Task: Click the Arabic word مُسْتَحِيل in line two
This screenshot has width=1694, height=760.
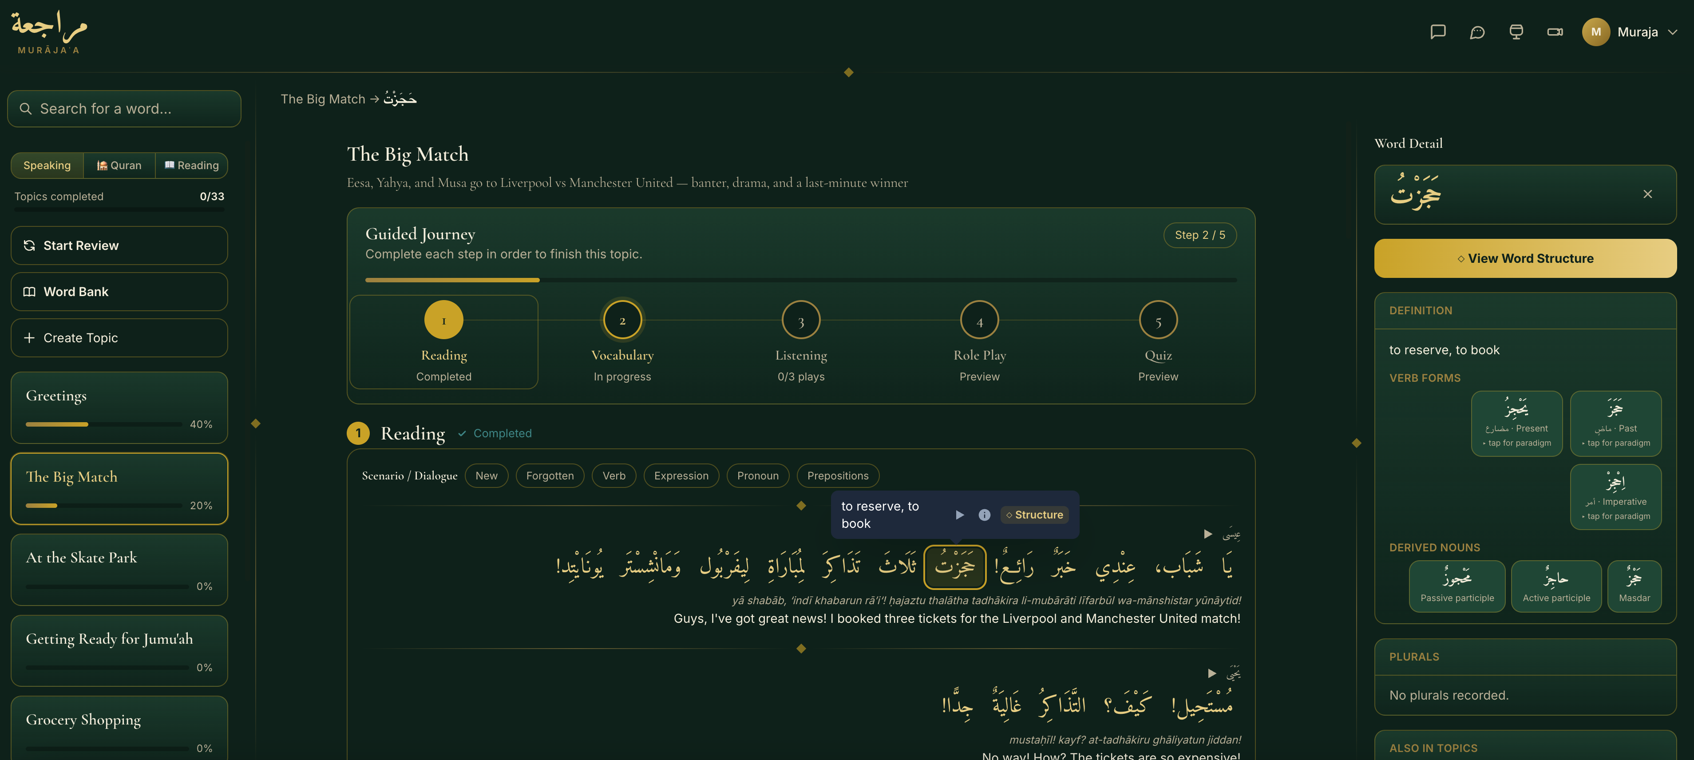Action: [1202, 705]
